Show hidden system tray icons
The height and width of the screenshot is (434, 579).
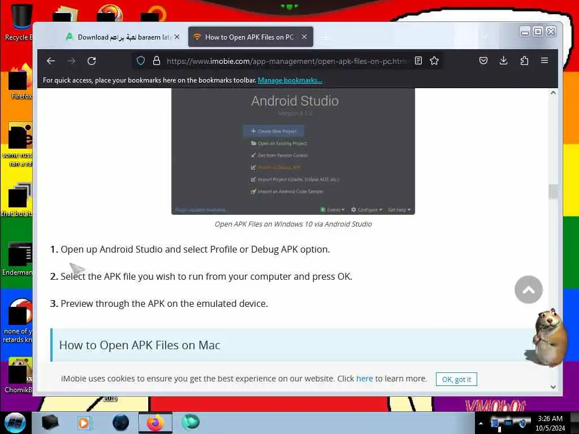[481, 423]
